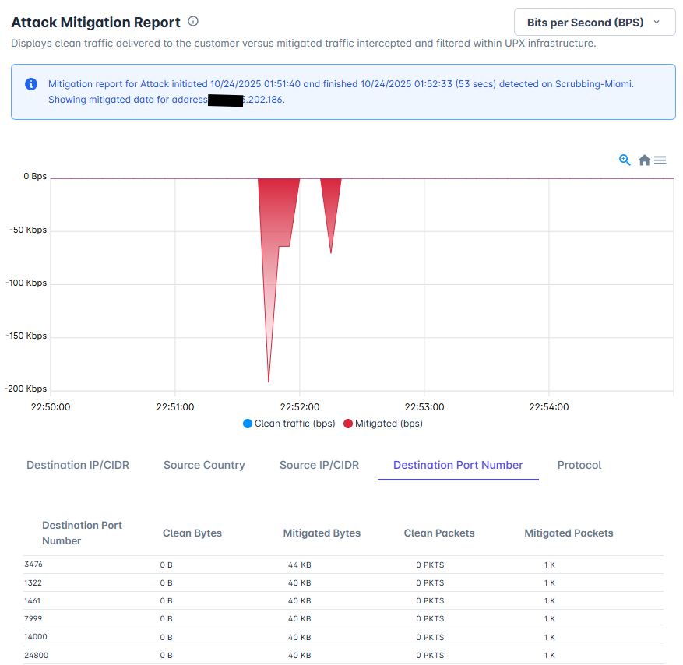This screenshot has width=683, height=665.
Task: Click the chevron arrow in the BPS selector
Action: pyautogui.click(x=657, y=23)
